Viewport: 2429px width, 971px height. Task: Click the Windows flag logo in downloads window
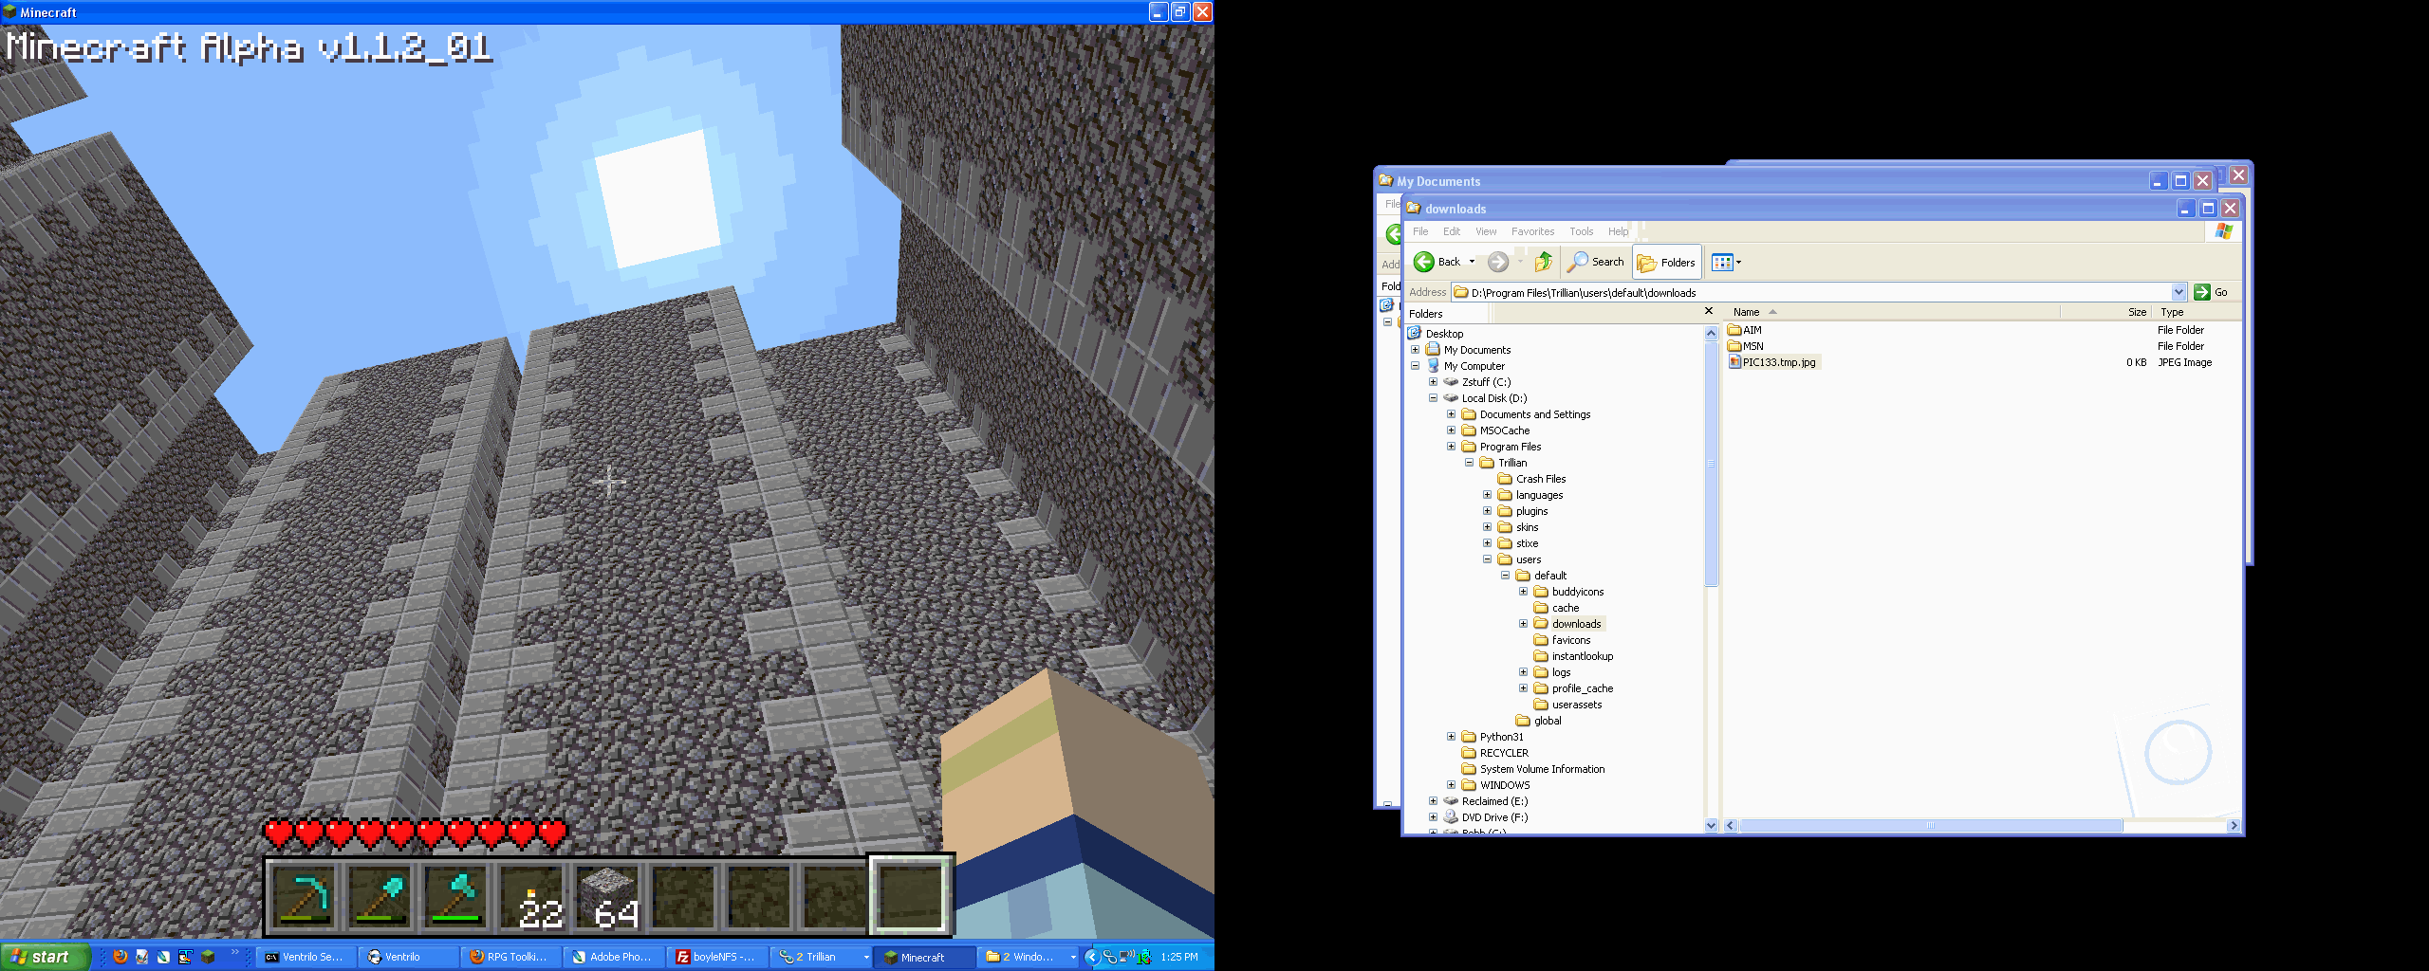[2223, 231]
